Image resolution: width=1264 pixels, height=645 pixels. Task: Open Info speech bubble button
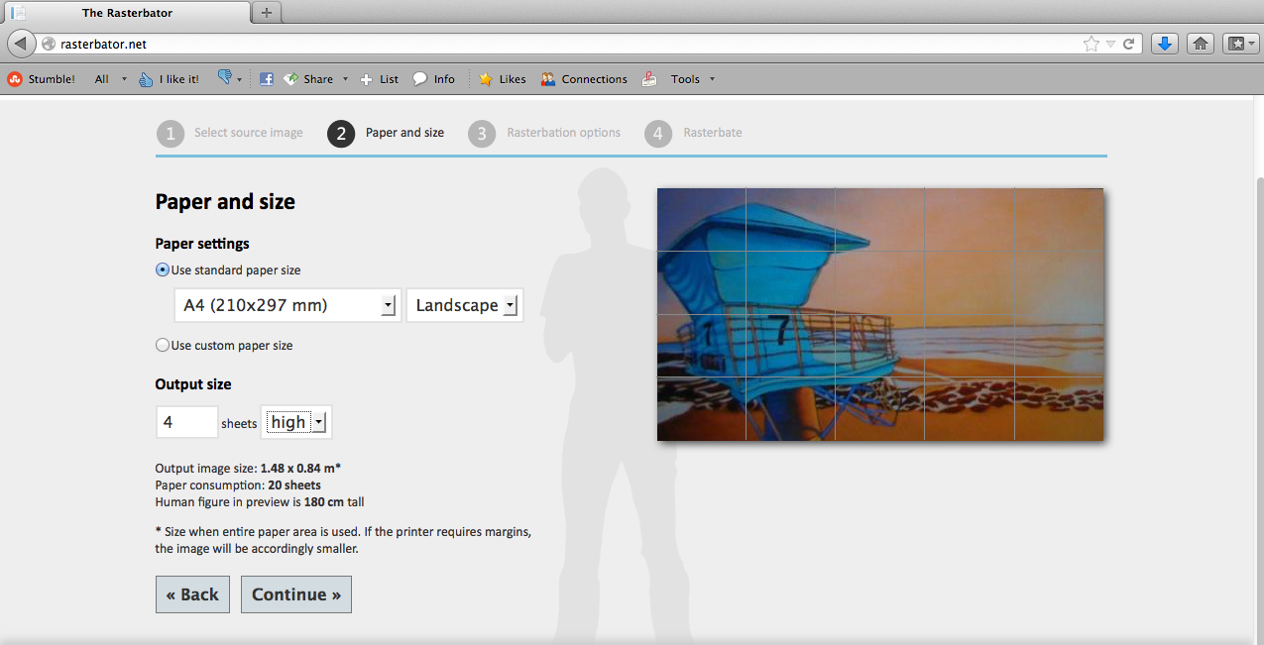pyautogui.click(x=434, y=79)
